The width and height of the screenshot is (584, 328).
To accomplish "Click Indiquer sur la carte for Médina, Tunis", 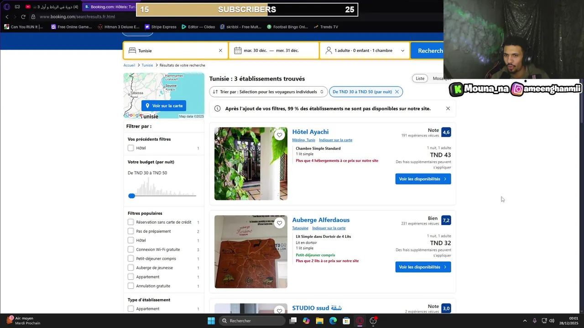I will tap(335, 140).
